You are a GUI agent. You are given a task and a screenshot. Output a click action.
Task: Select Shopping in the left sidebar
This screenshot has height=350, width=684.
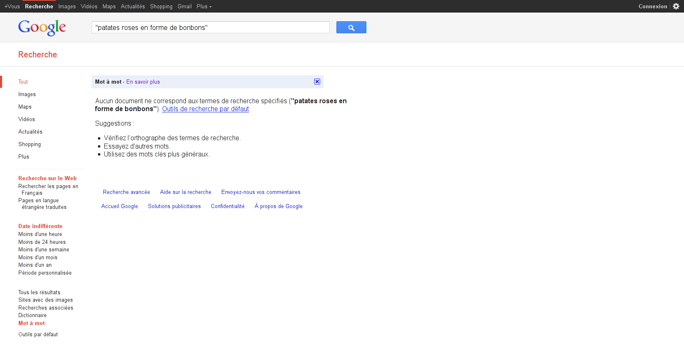click(x=30, y=144)
